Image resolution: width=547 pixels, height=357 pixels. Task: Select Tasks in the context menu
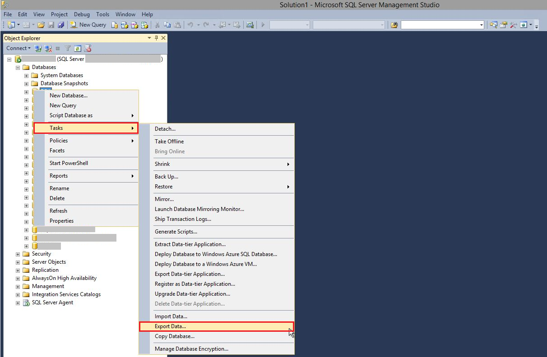[x=86, y=128]
